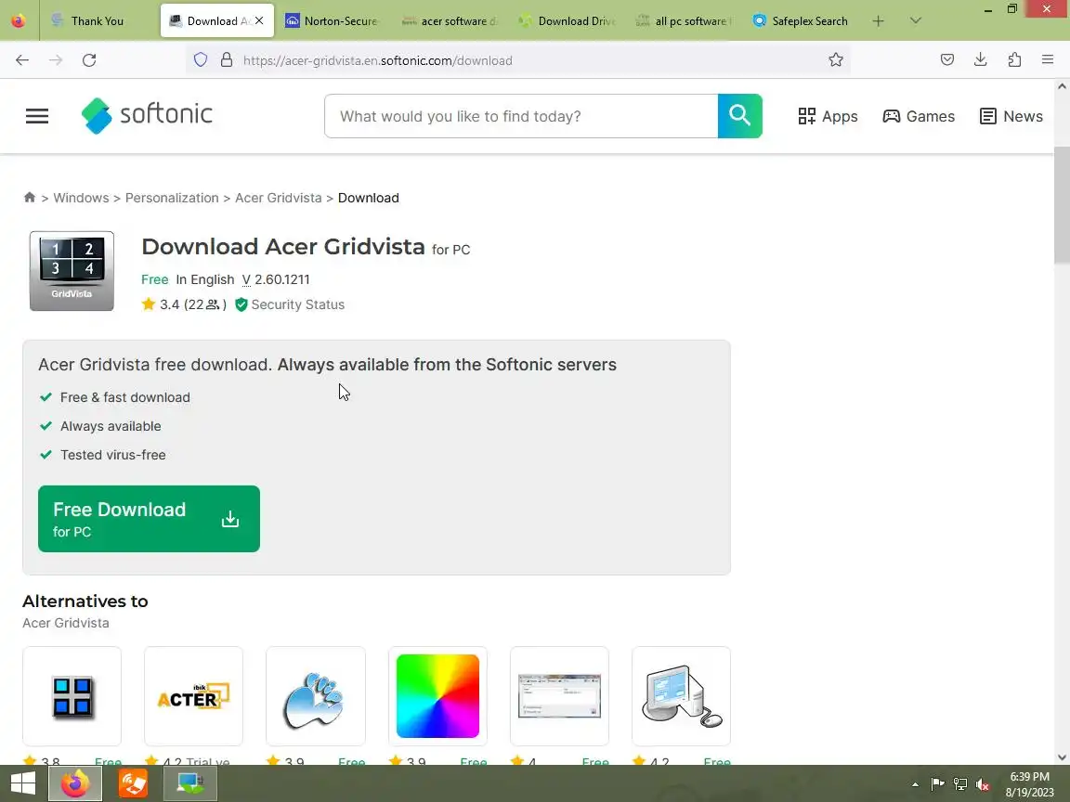The height and width of the screenshot is (802, 1070).
Task: Show hidden system tray icons
Action: pos(915,784)
